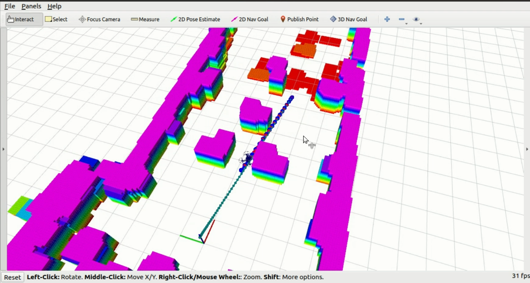Activate the Focus Camera tool
Image resolution: width=530 pixels, height=283 pixels.
pyautogui.click(x=99, y=19)
